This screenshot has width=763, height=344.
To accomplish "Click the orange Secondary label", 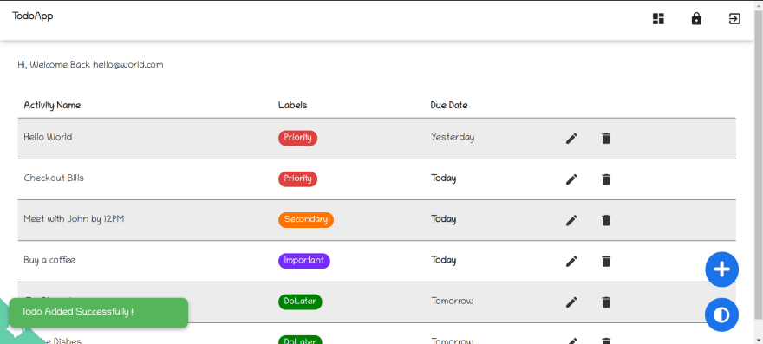I will click(x=306, y=219).
